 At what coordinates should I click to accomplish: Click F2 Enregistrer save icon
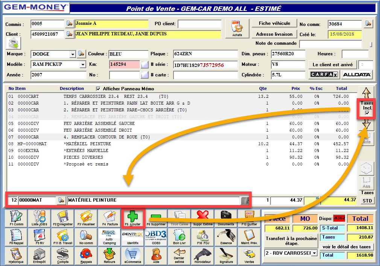(63, 218)
